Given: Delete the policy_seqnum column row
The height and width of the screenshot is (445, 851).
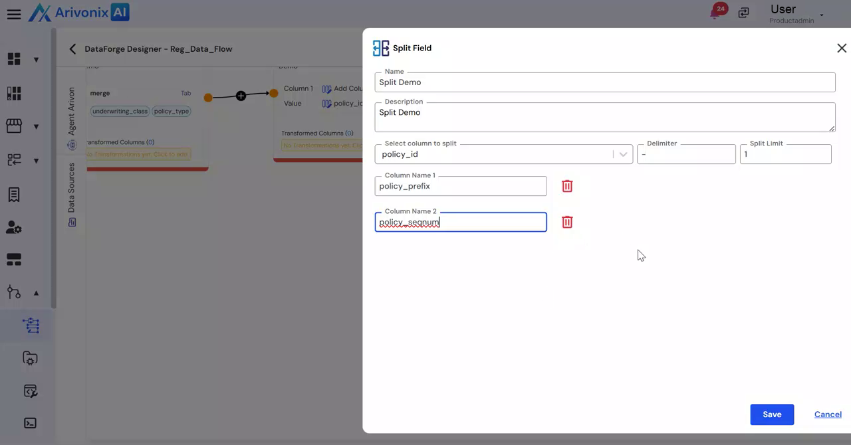Looking at the screenshot, I should 567,222.
